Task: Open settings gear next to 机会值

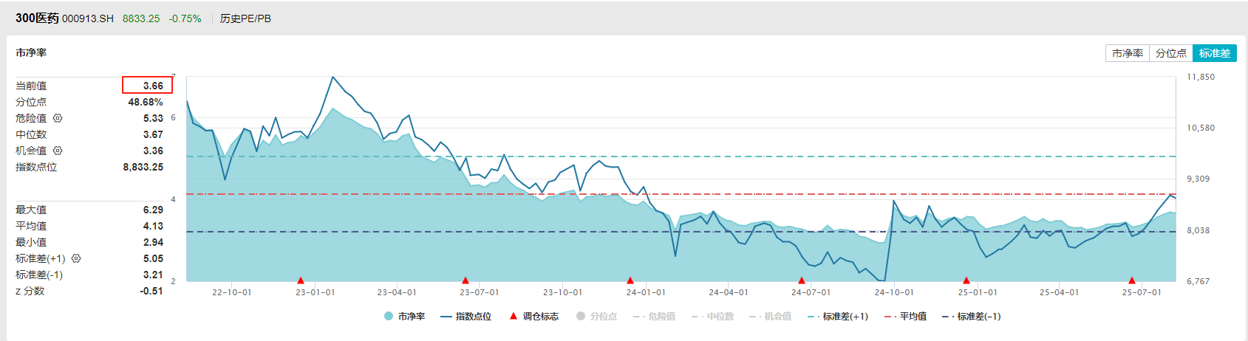Action: [x=58, y=151]
